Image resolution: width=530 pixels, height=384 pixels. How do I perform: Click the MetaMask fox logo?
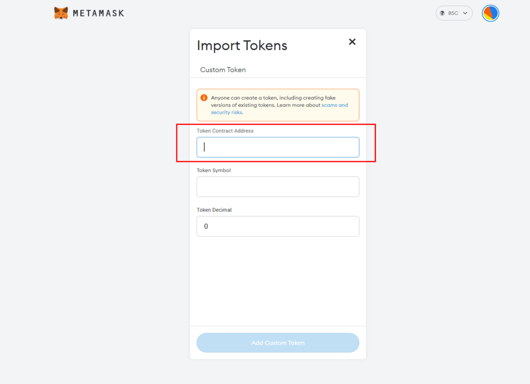tap(61, 13)
